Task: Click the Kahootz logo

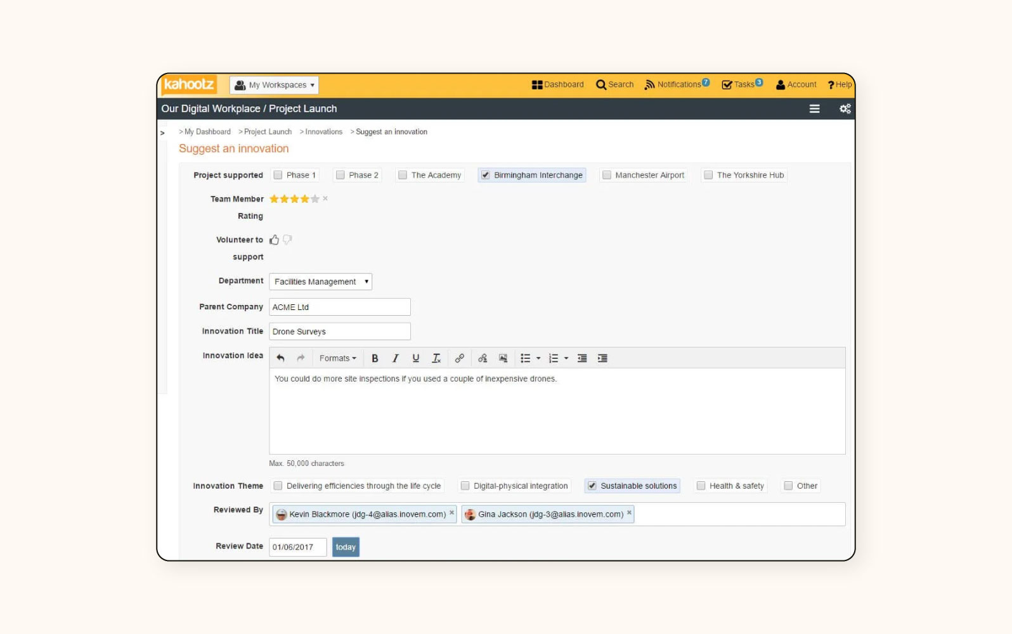Action: (189, 84)
